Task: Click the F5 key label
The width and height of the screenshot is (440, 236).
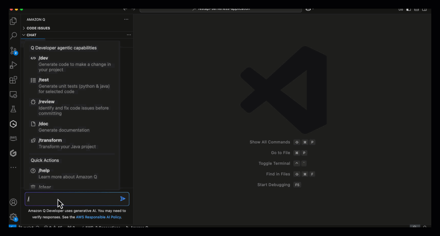Action: coord(297,185)
